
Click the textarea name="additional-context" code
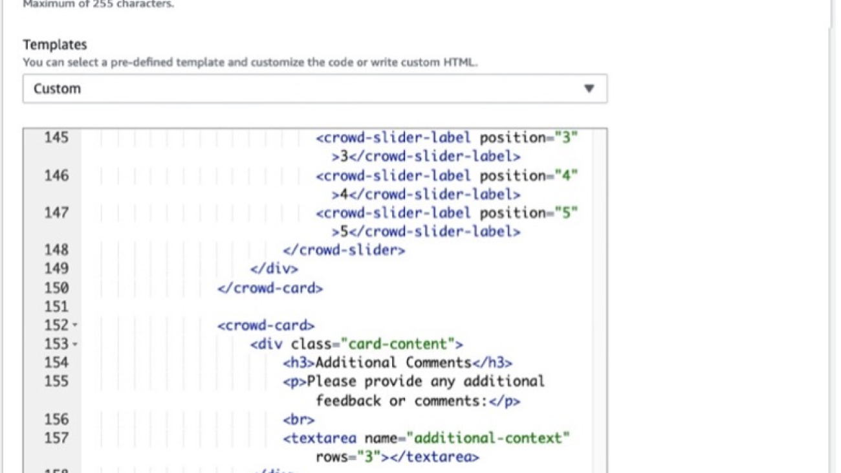click(427, 438)
